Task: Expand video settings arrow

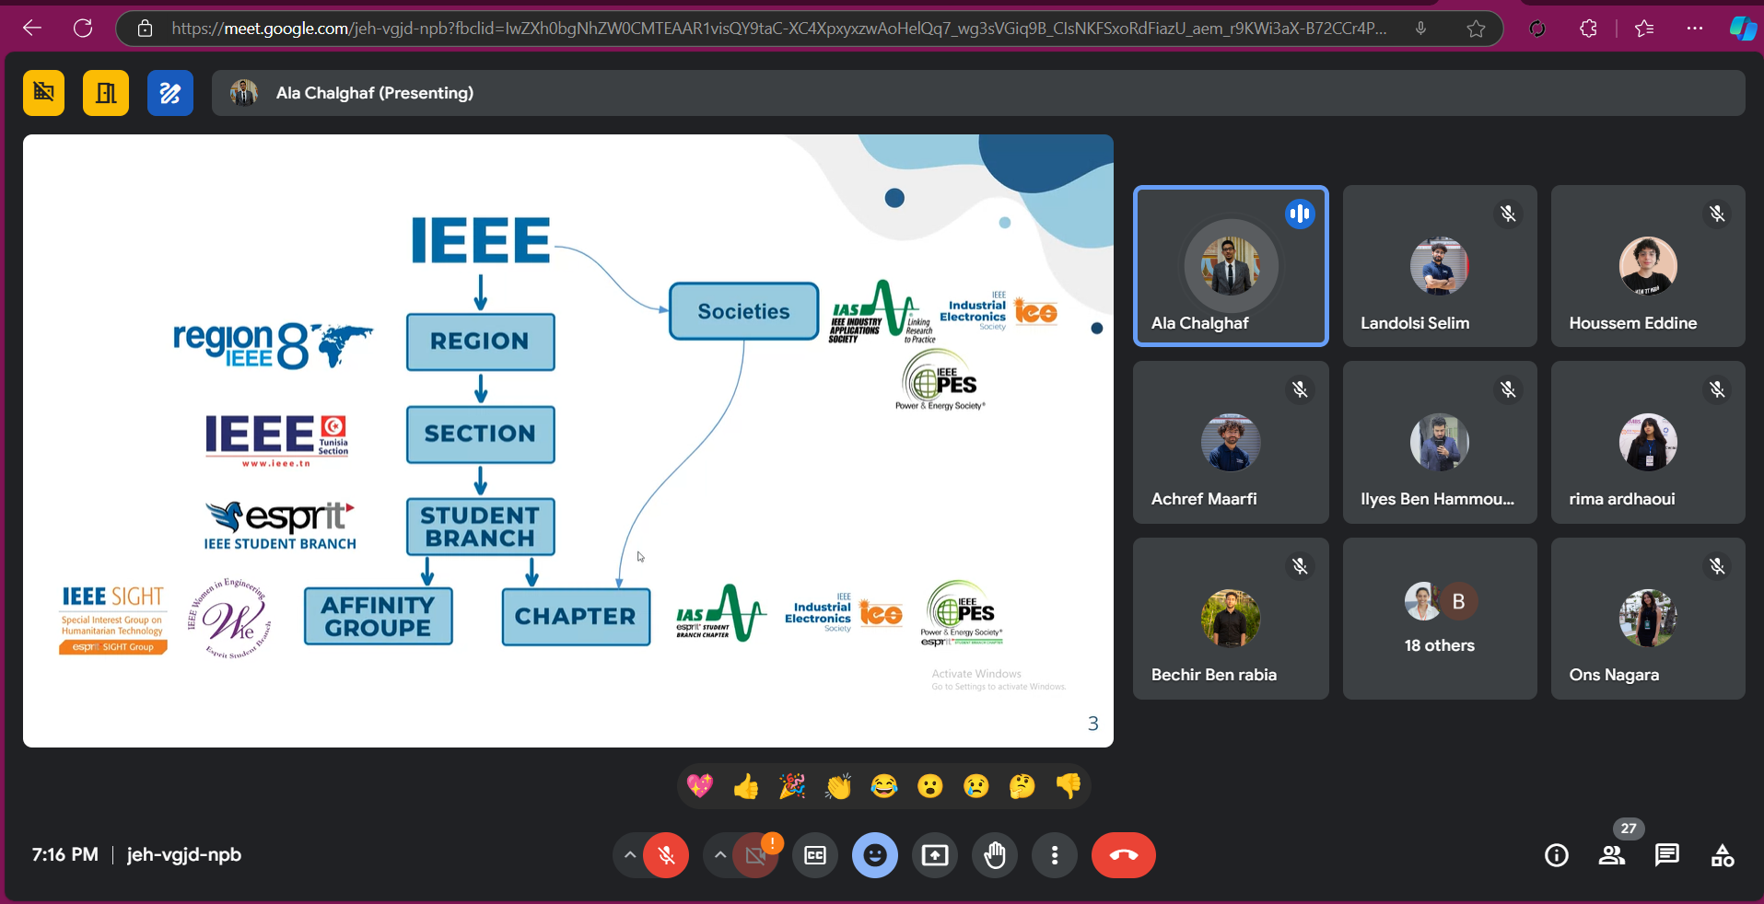Action: (x=720, y=855)
